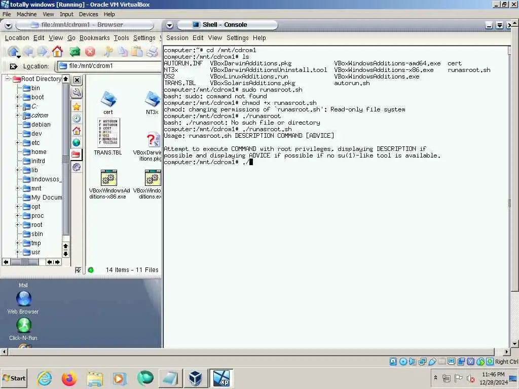Open Console Settings menu
Image resolution: width=519 pixels, height=389 pixels.
237,38
